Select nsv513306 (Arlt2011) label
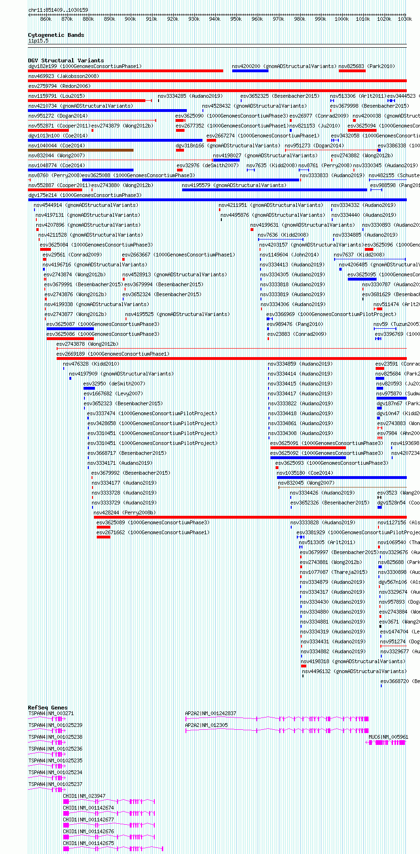Image resolution: width=420 pixels, height=854 pixels. click(358, 96)
